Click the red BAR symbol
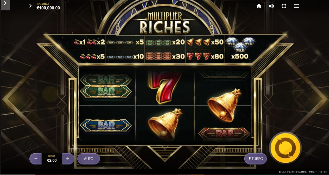This screenshot has height=175, width=329. (x=224, y=133)
